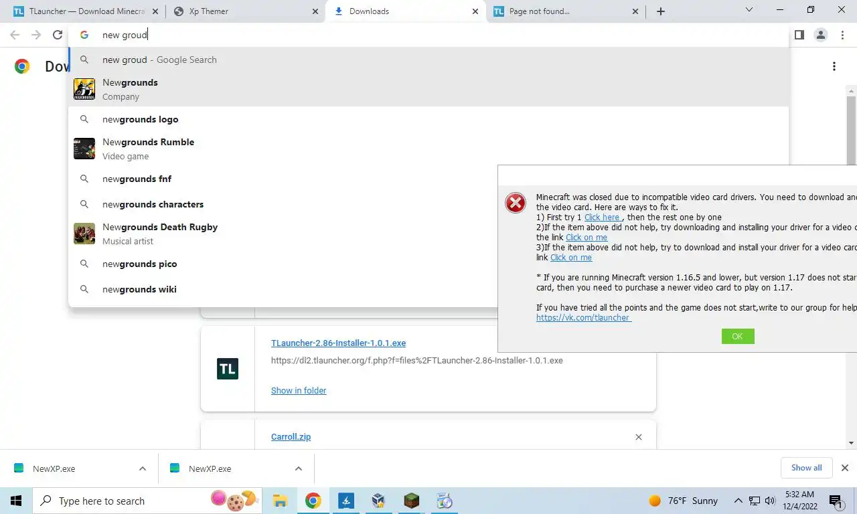Click the browser forward arrow
Screen dimensions: 857x514
[36, 35]
